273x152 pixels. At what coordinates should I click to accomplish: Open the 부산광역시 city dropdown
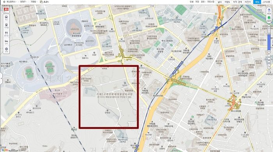point(11,2)
